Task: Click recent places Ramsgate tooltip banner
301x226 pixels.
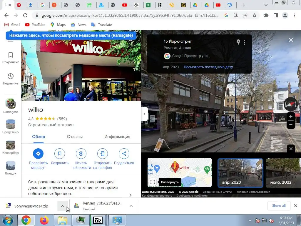Action: (x=71, y=35)
